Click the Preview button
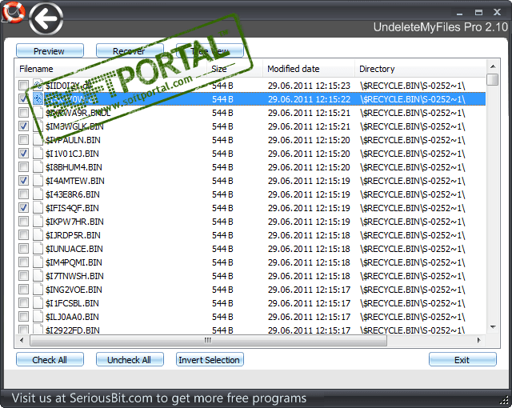The width and height of the screenshot is (512, 408). pyautogui.click(x=50, y=51)
